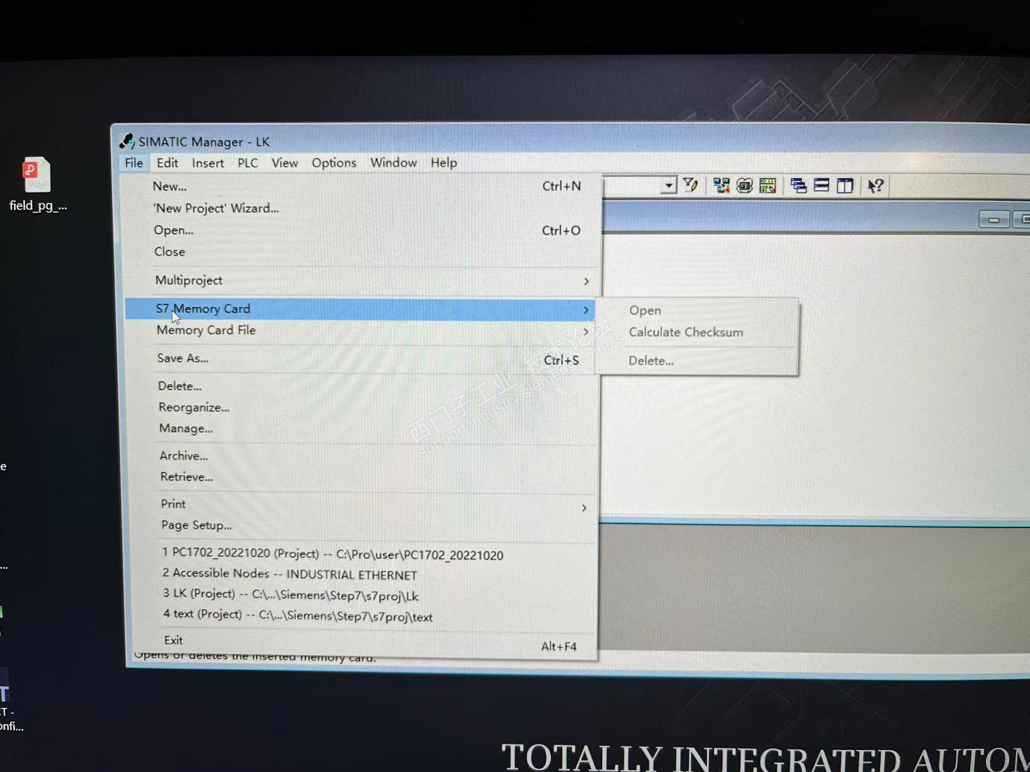Minimize the inner project window
The width and height of the screenshot is (1030, 772).
coord(994,220)
